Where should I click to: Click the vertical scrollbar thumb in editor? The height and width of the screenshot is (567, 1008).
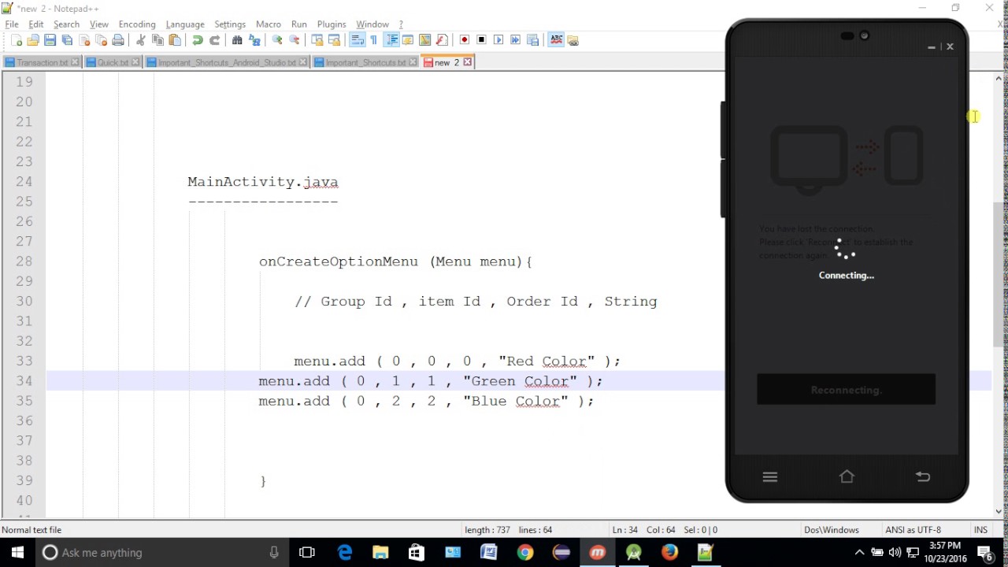[999, 274]
